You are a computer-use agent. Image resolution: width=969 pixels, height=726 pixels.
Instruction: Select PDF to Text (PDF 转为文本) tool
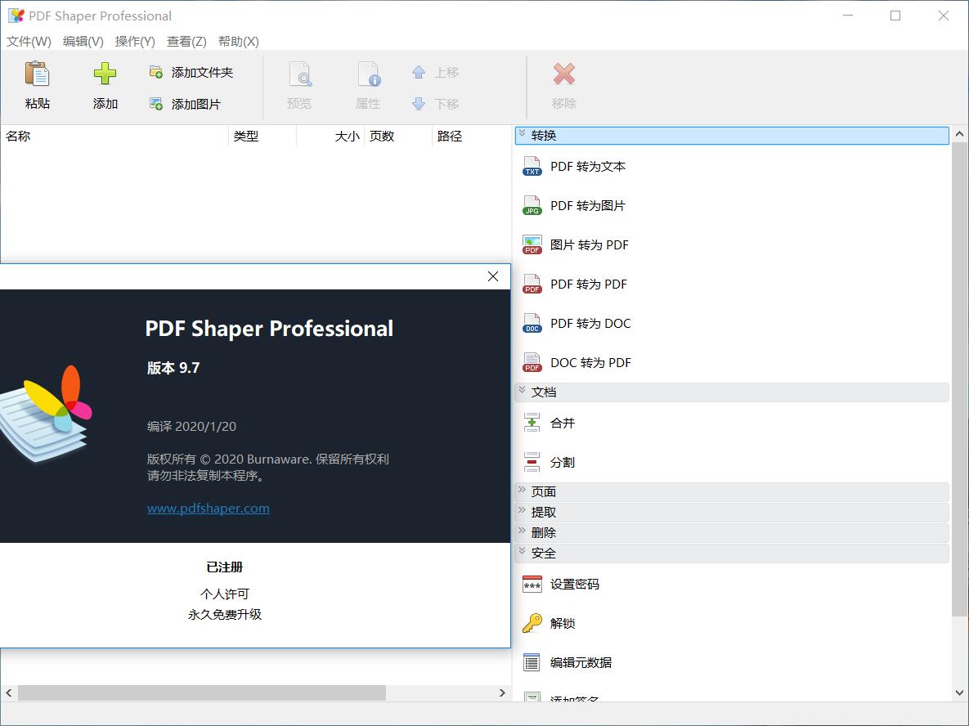click(587, 167)
